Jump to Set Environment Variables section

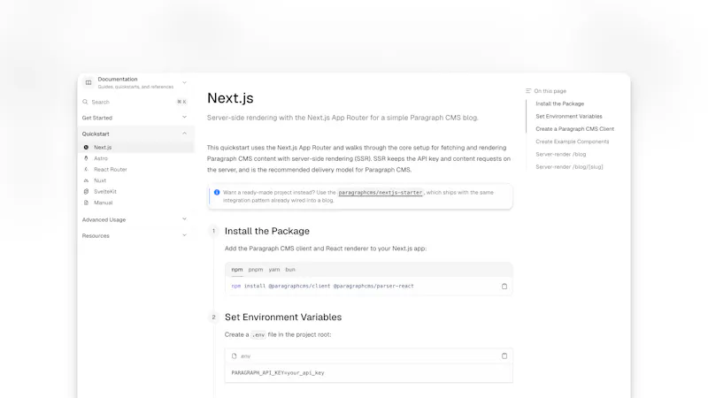[x=569, y=117]
